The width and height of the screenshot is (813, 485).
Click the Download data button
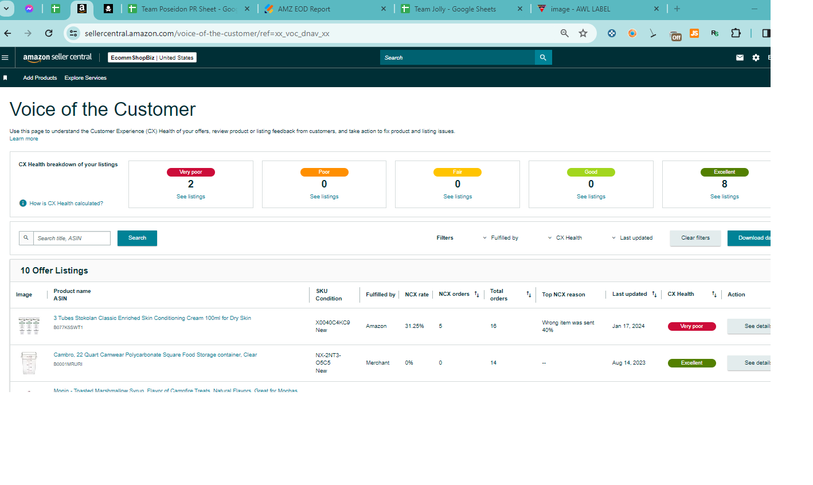coord(749,238)
